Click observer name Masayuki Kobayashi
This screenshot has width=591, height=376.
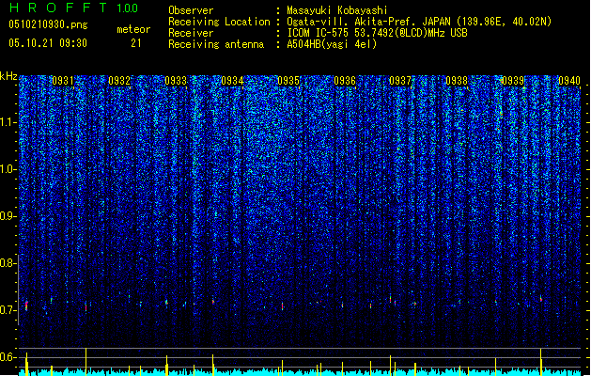336,10
